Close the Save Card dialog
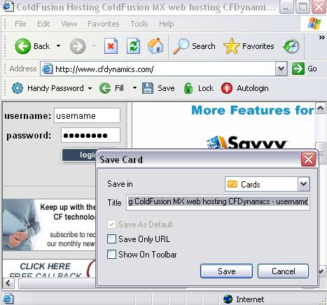The height and width of the screenshot is (305, 327). pos(308,159)
